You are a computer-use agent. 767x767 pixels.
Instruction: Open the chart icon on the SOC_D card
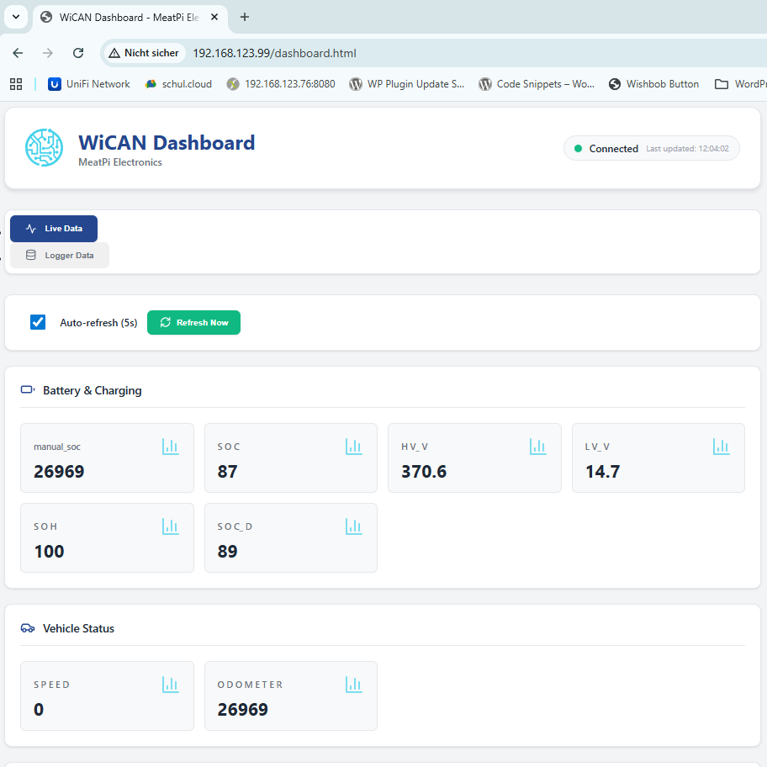pos(353,526)
